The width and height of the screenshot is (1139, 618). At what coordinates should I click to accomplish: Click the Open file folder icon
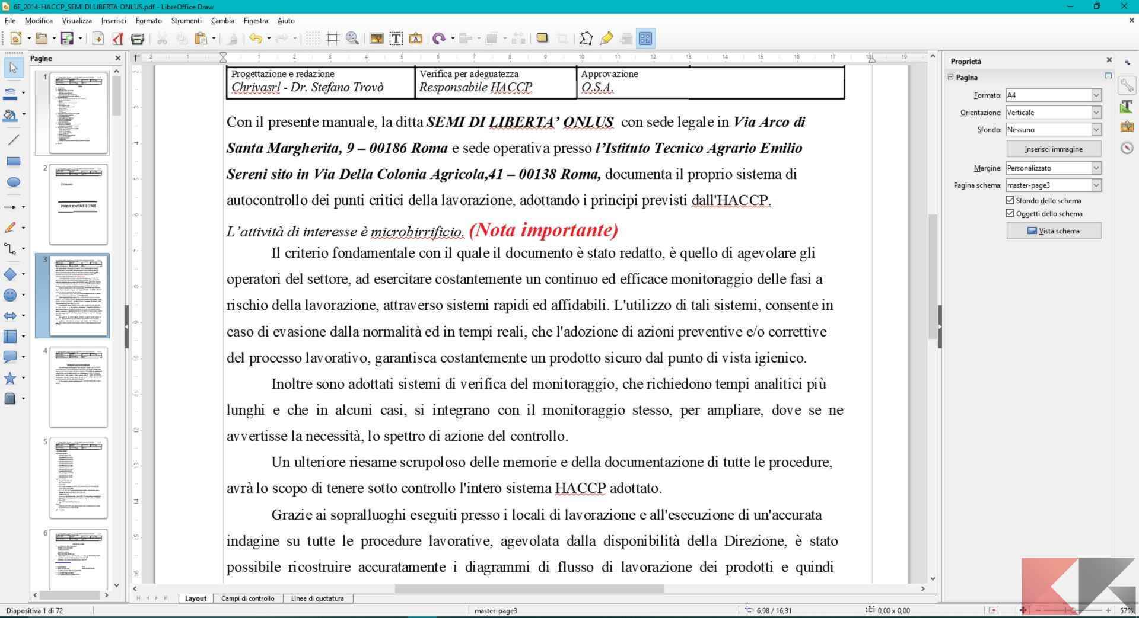click(41, 39)
